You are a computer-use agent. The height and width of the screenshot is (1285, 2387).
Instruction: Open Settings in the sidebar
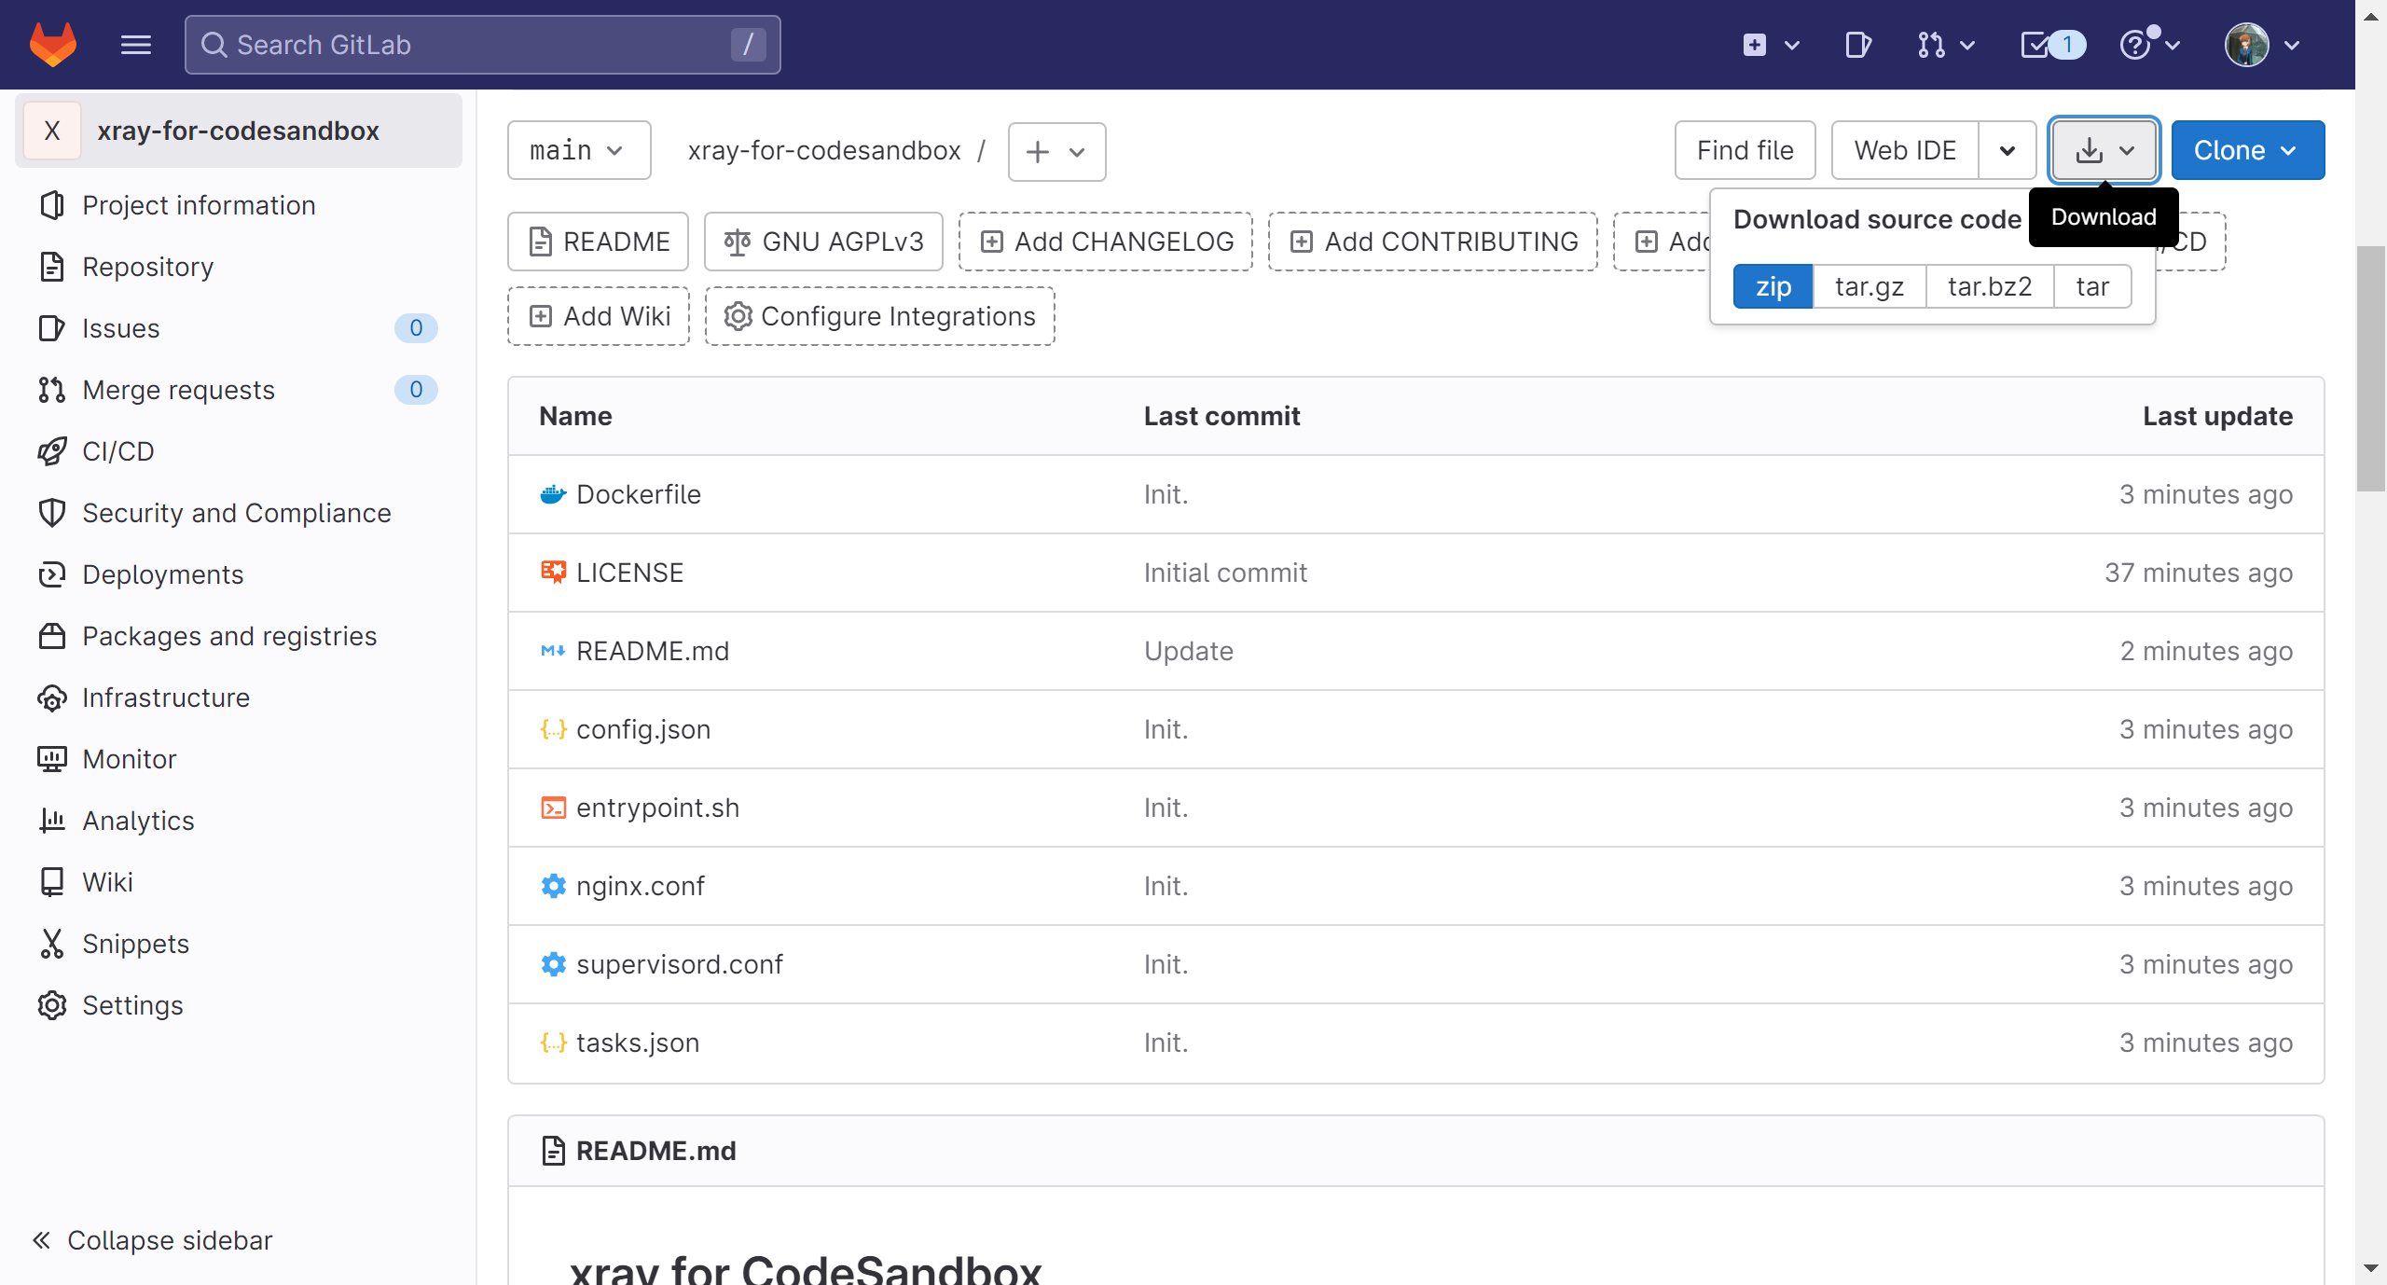tap(132, 1005)
